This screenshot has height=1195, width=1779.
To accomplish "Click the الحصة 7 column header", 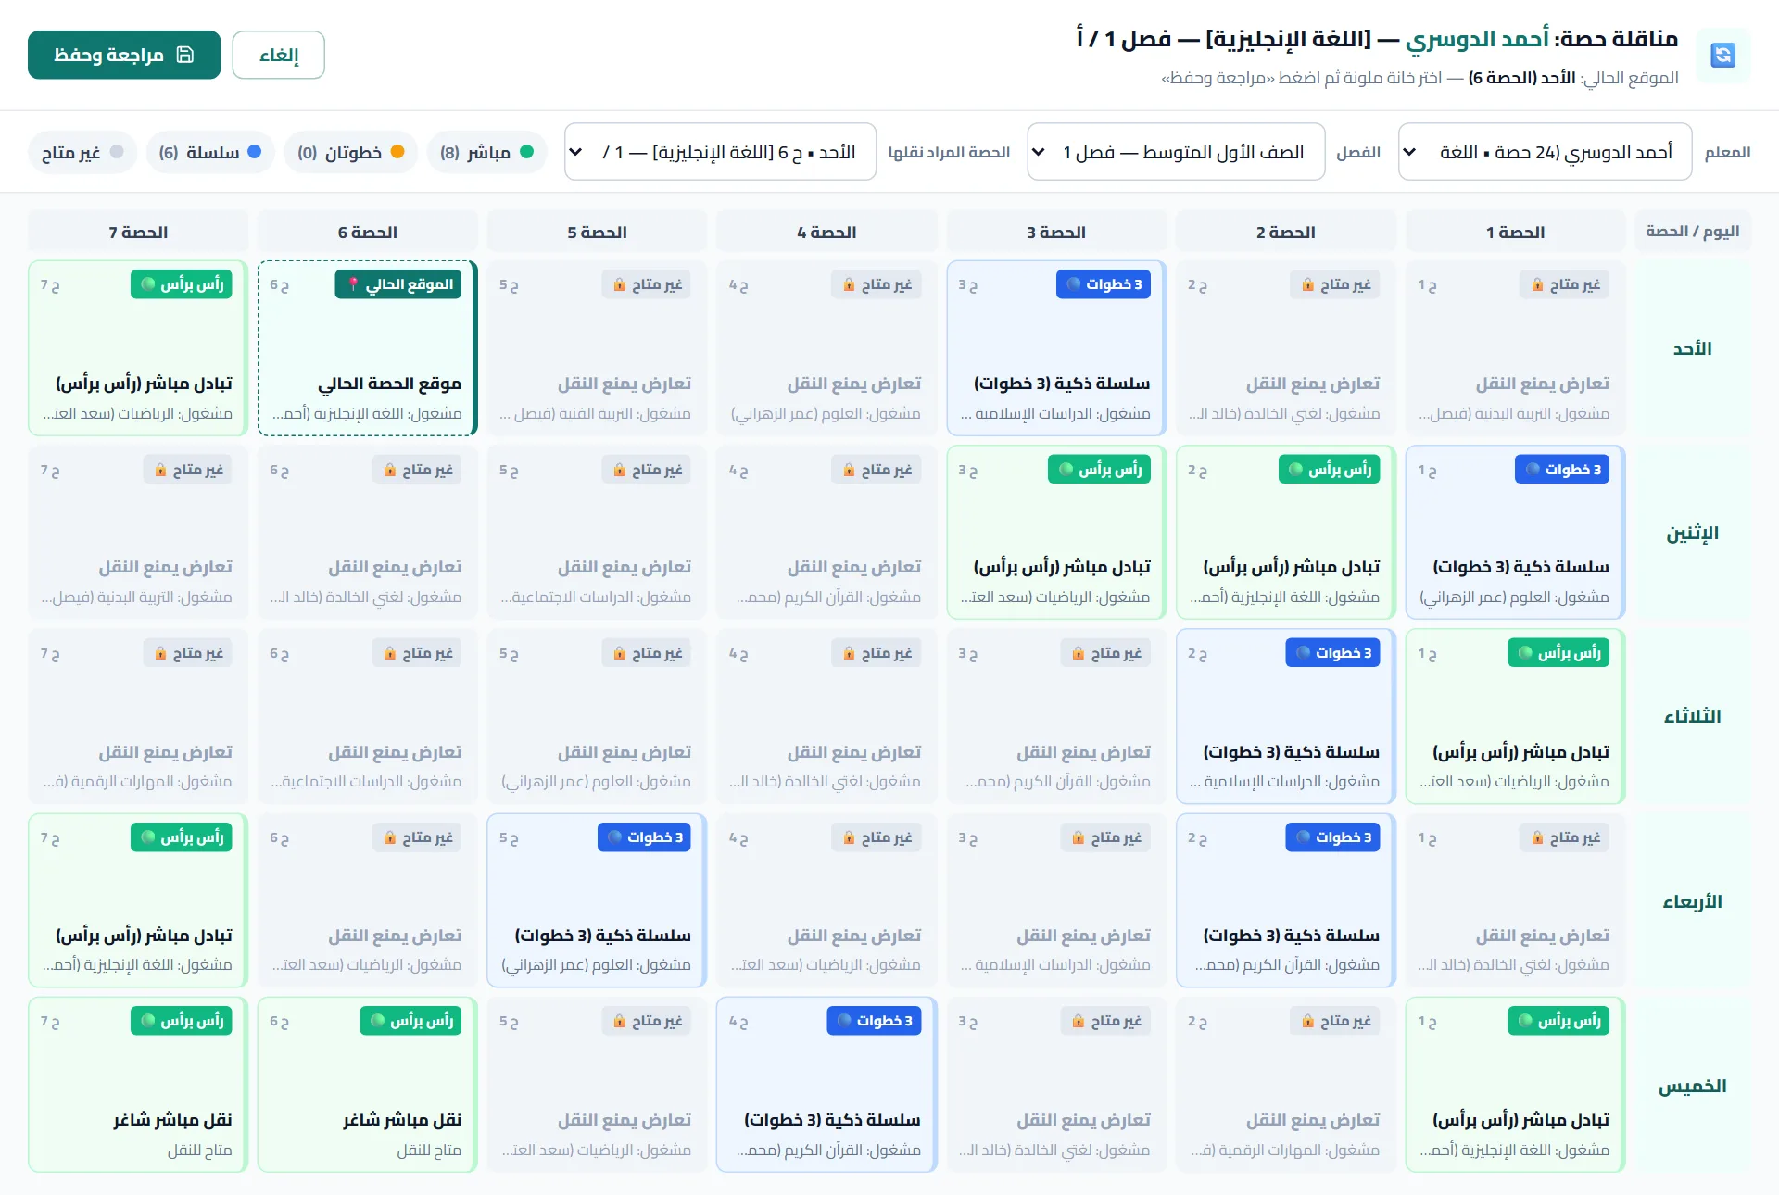I will [138, 232].
